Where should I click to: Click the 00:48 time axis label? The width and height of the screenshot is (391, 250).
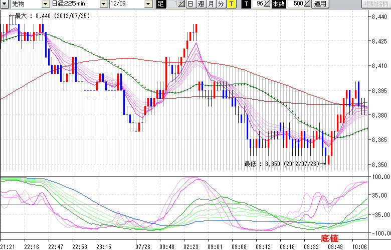coord(167,247)
